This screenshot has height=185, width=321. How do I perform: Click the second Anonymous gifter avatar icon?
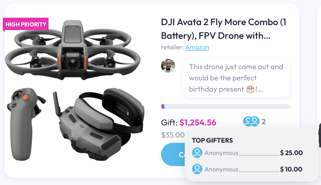pyautogui.click(x=197, y=169)
